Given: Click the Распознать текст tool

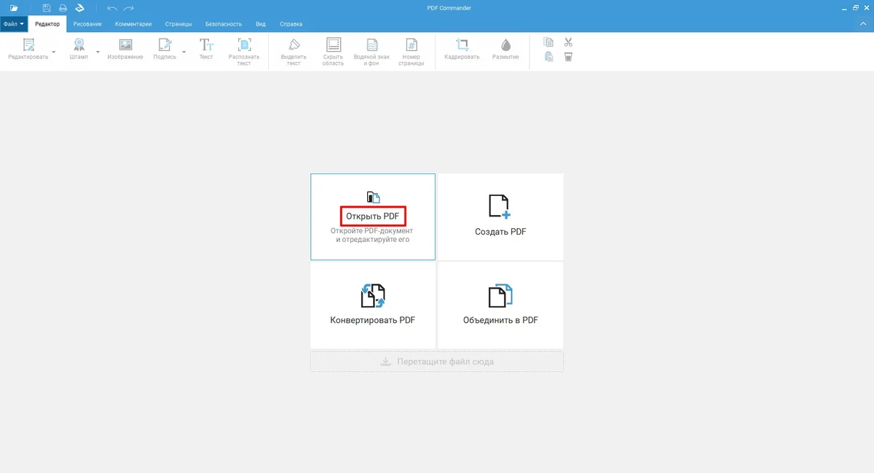Looking at the screenshot, I should tap(244, 52).
